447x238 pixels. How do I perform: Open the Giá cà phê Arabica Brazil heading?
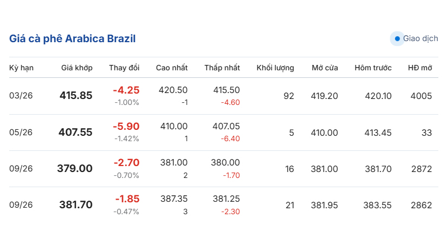pyautogui.click(x=73, y=39)
